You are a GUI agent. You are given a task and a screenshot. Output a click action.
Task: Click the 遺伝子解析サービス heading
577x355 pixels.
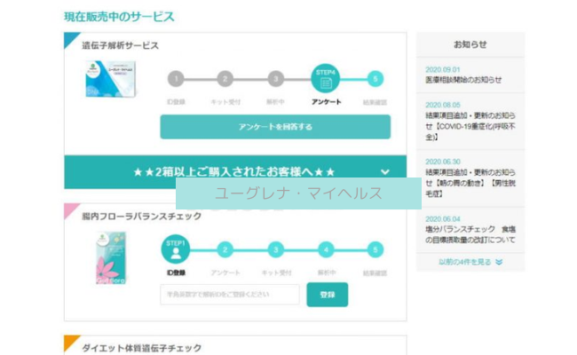(121, 45)
